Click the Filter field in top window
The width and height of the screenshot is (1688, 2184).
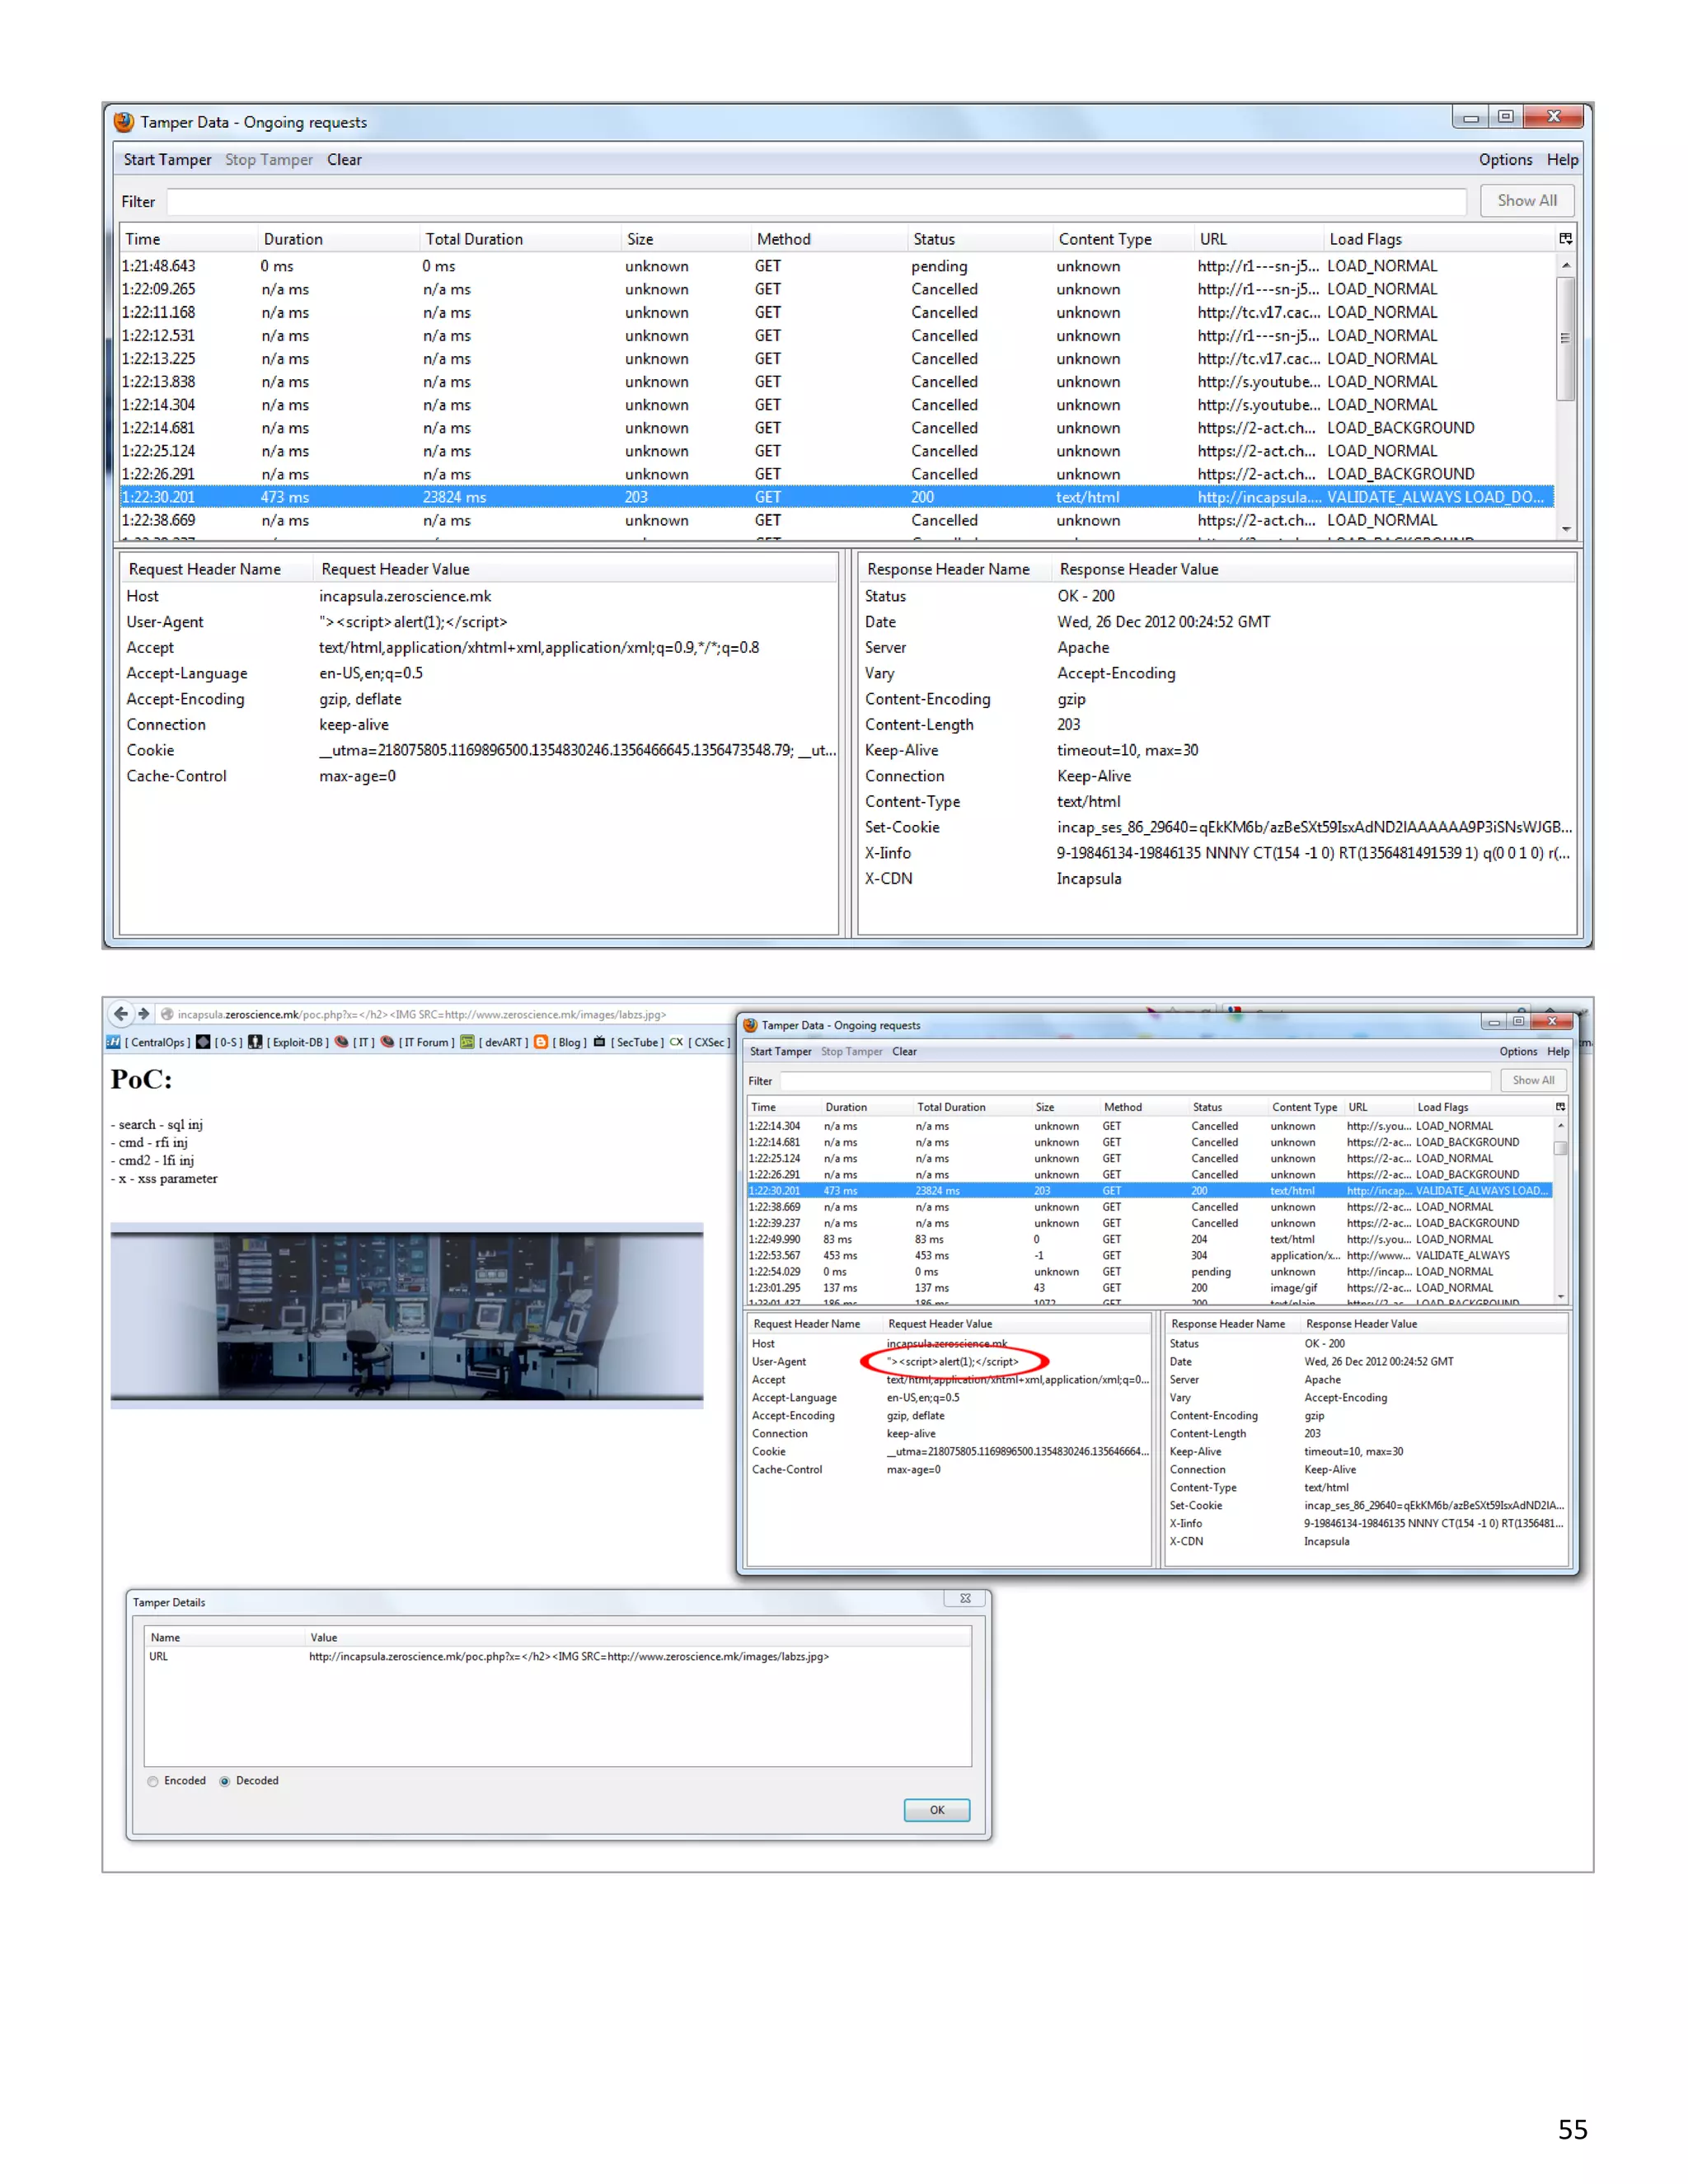coord(815,202)
